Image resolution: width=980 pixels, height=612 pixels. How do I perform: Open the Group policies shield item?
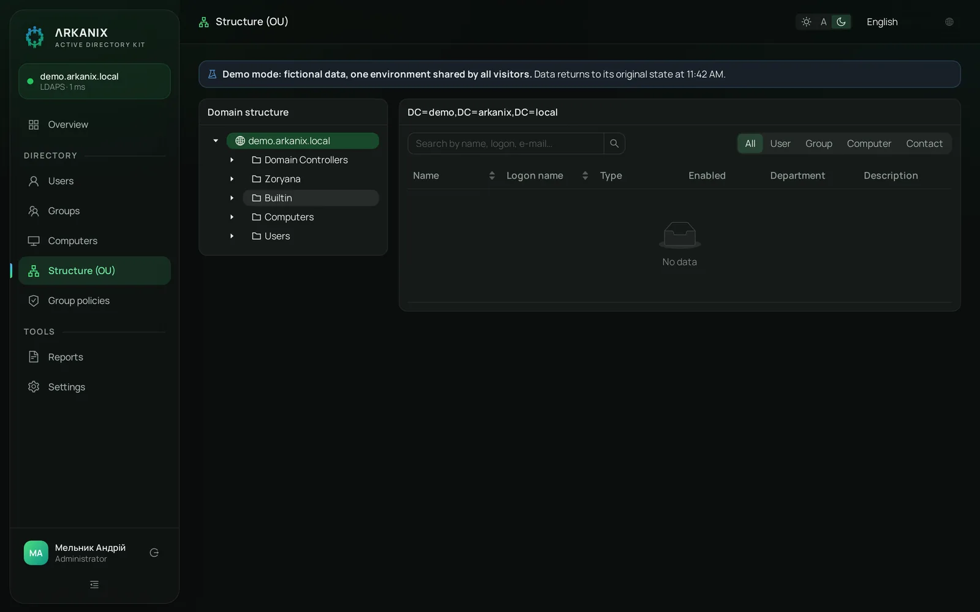94,300
